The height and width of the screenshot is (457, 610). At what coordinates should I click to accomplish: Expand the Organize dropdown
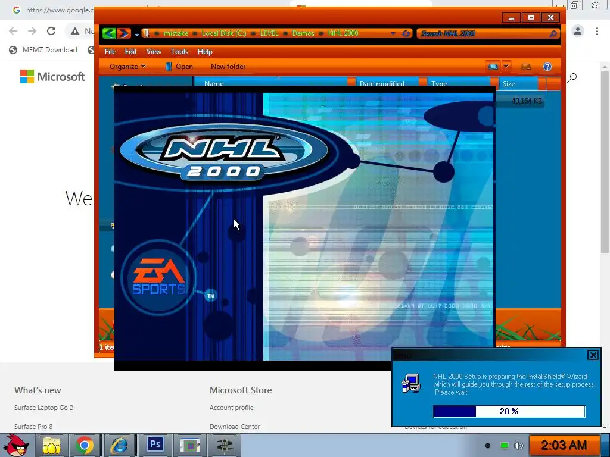click(127, 67)
